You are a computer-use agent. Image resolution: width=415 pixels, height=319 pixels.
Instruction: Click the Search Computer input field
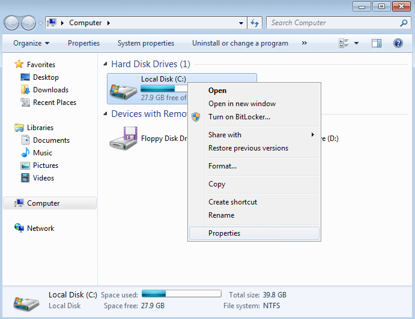332,23
